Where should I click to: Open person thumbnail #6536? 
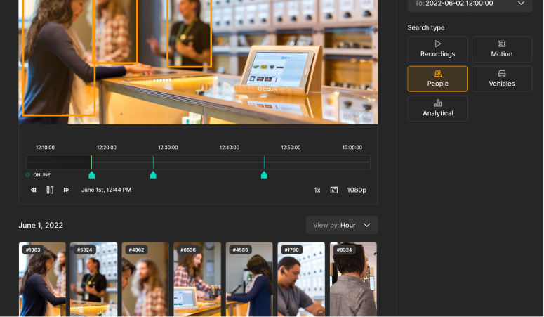click(197, 279)
